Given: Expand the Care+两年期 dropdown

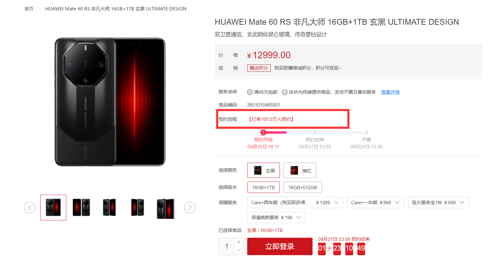Looking at the screenshot, I should [x=295, y=203].
